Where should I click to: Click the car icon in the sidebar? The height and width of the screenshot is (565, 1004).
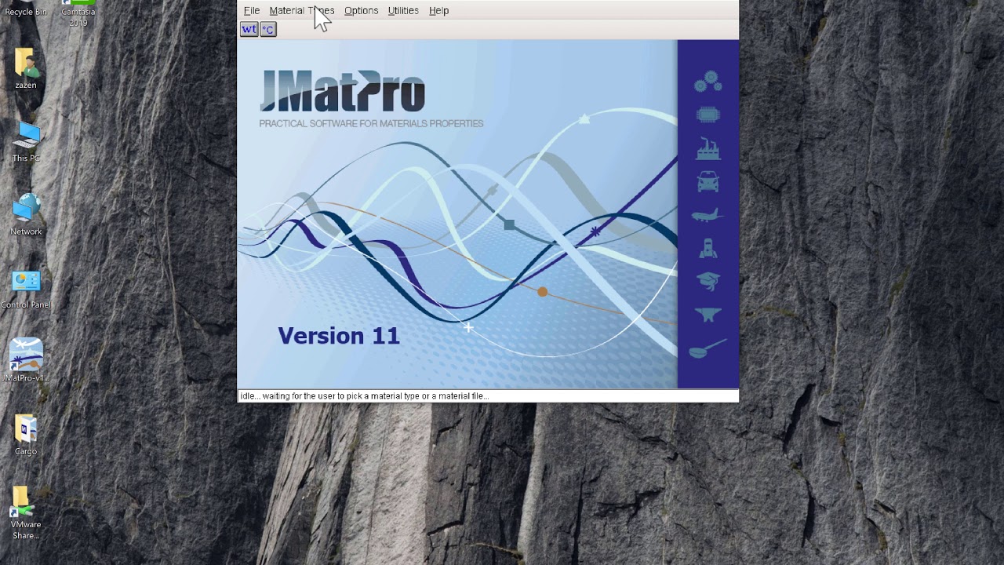click(708, 181)
